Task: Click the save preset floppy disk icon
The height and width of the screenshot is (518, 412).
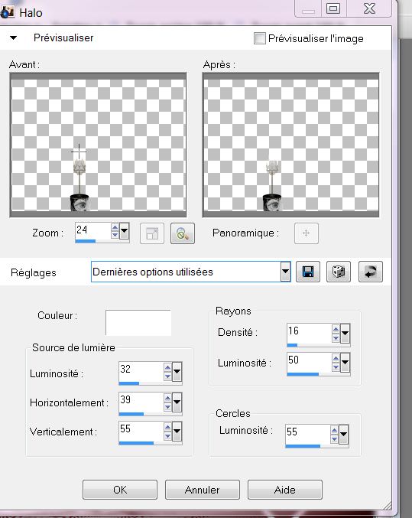Action: tap(308, 272)
